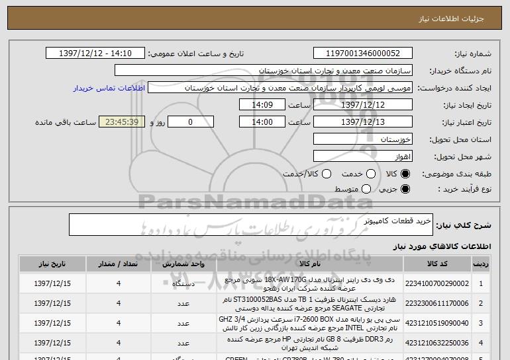Click the DDR3 8 GB RAM item name
The height and width of the screenshot is (360, 510).
(x=310, y=343)
